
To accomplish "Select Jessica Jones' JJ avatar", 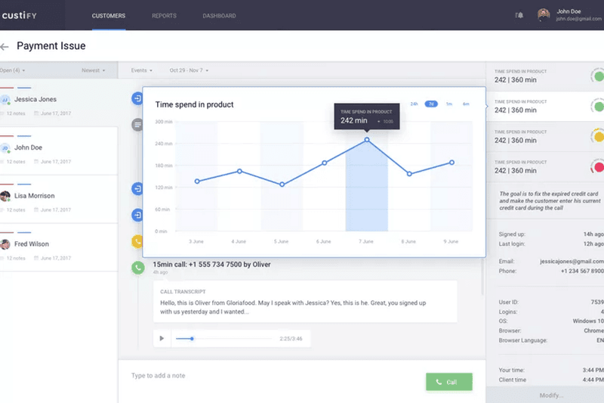I will coord(5,100).
